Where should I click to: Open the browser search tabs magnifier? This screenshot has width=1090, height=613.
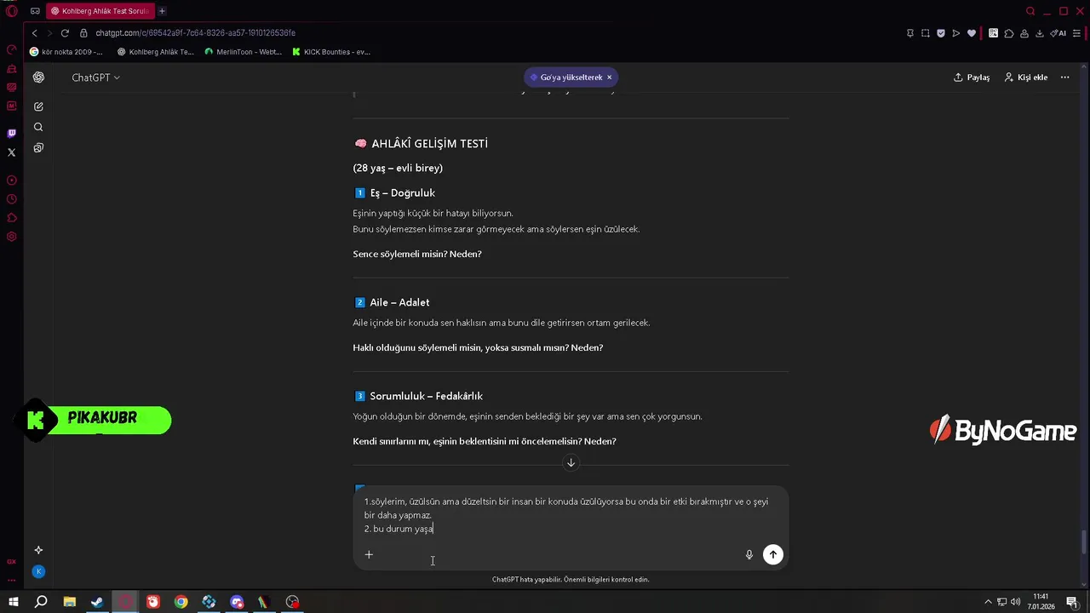pyautogui.click(x=1030, y=11)
